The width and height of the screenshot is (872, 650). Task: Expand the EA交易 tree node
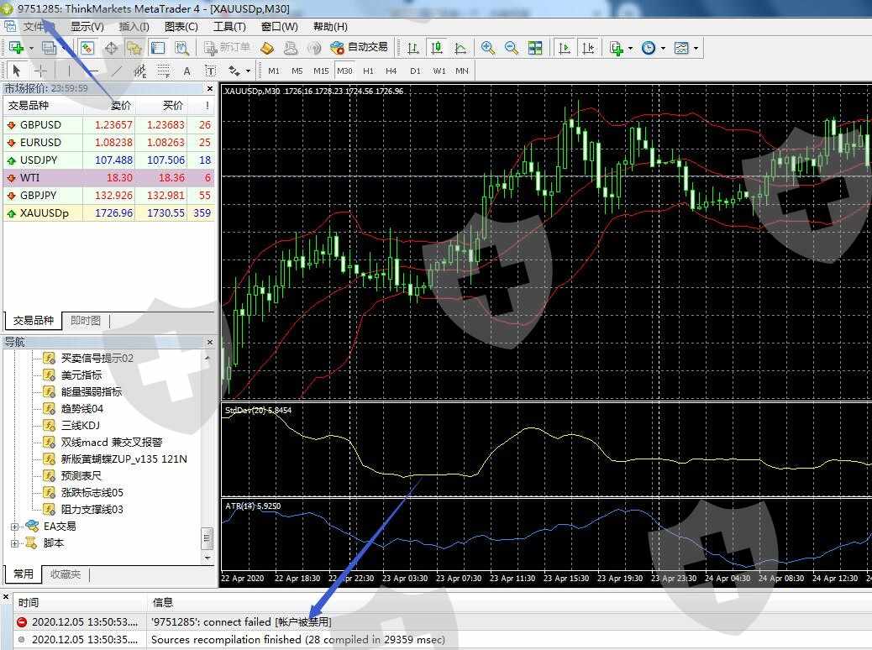(x=14, y=527)
